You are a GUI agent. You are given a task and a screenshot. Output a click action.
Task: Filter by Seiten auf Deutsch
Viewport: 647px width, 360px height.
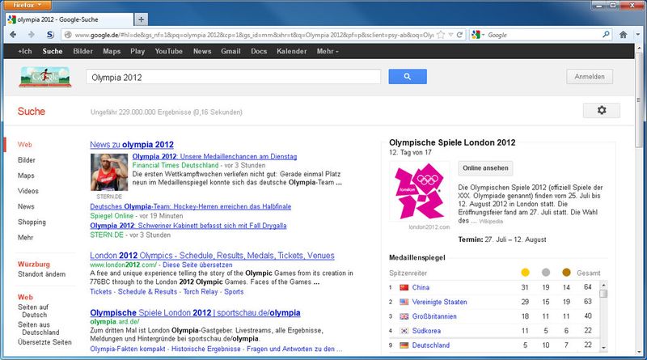point(33,311)
